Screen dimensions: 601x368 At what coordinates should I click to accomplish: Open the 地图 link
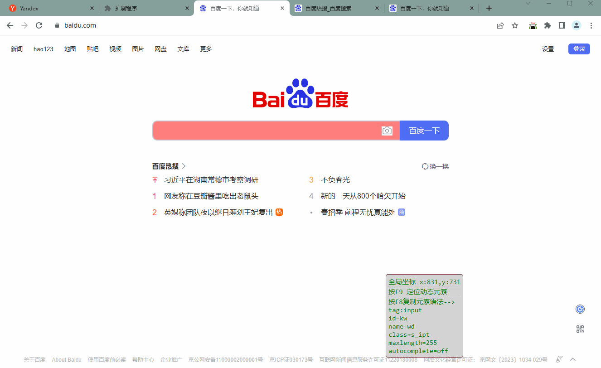point(70,49)
